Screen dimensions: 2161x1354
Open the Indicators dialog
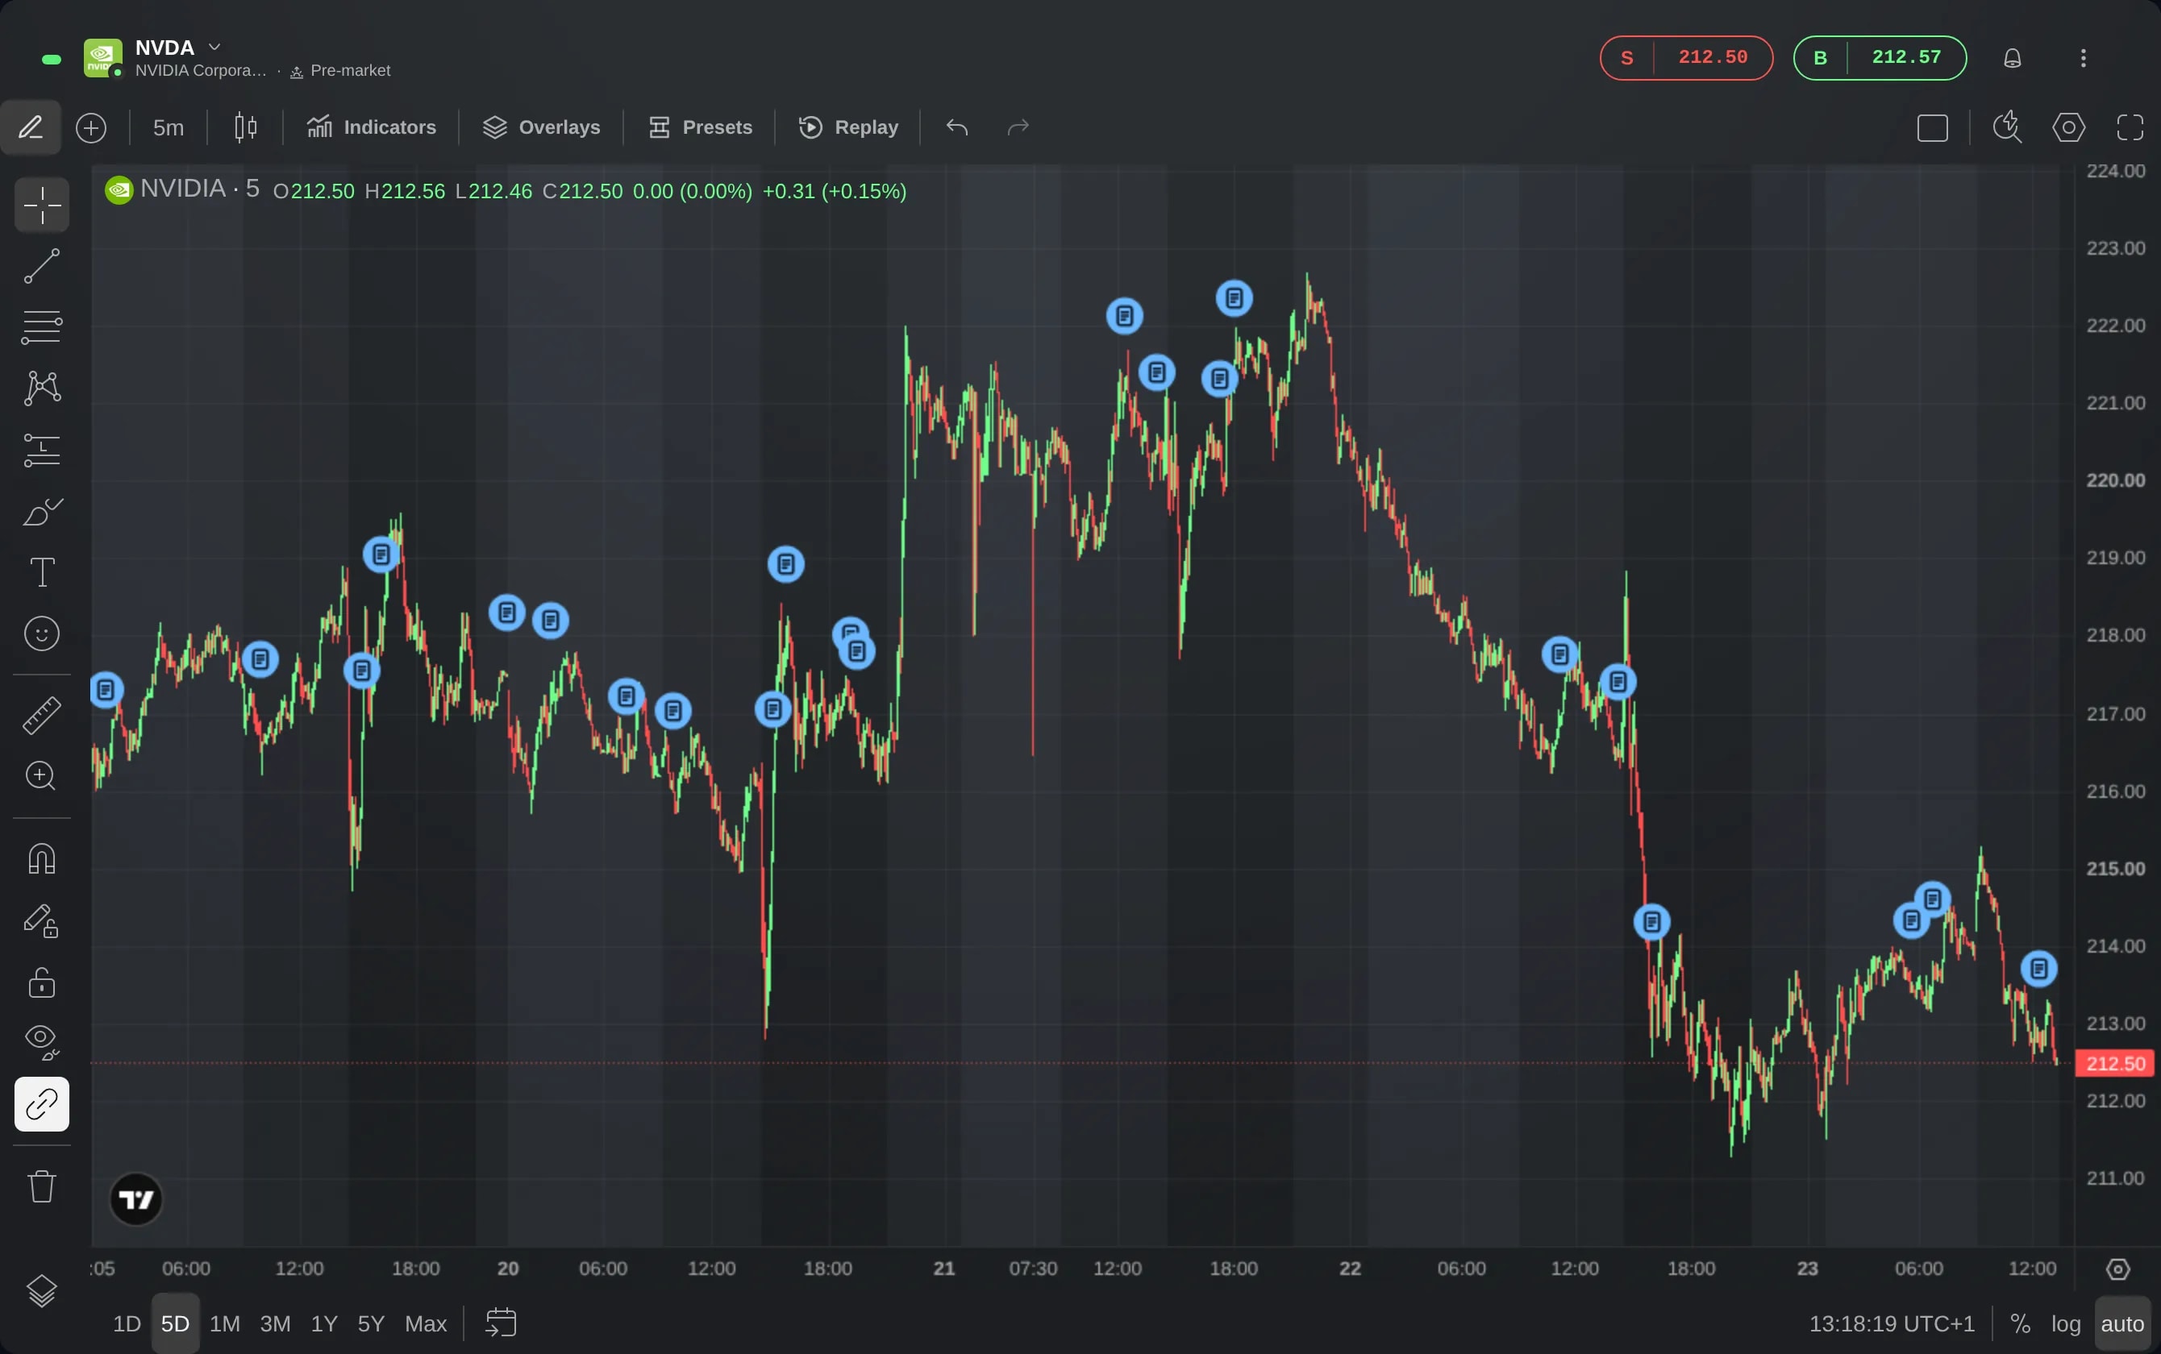point(371,127)
